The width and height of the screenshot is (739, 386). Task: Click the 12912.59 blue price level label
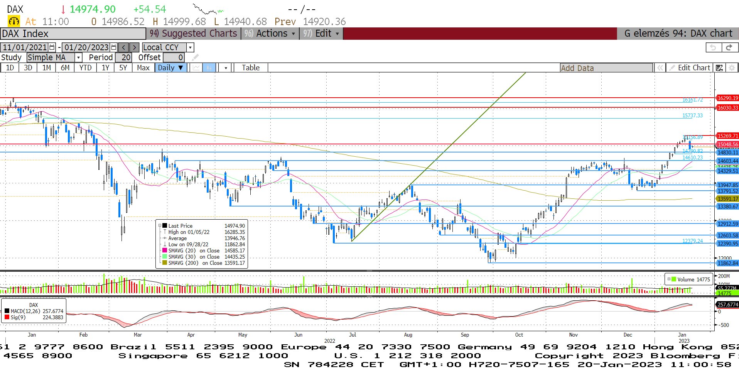coord(727,224)
